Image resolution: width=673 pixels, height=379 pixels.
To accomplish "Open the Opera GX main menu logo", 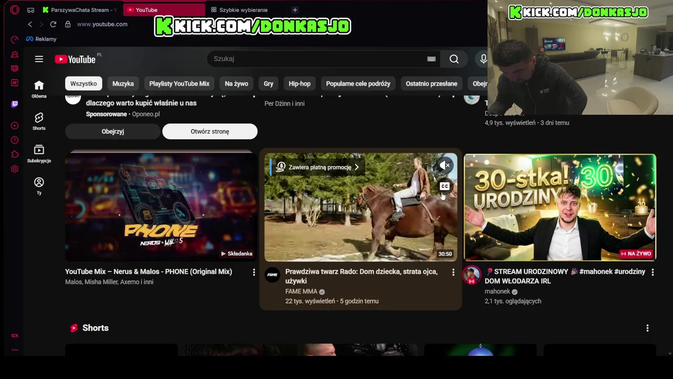I will tap(15, 9).
